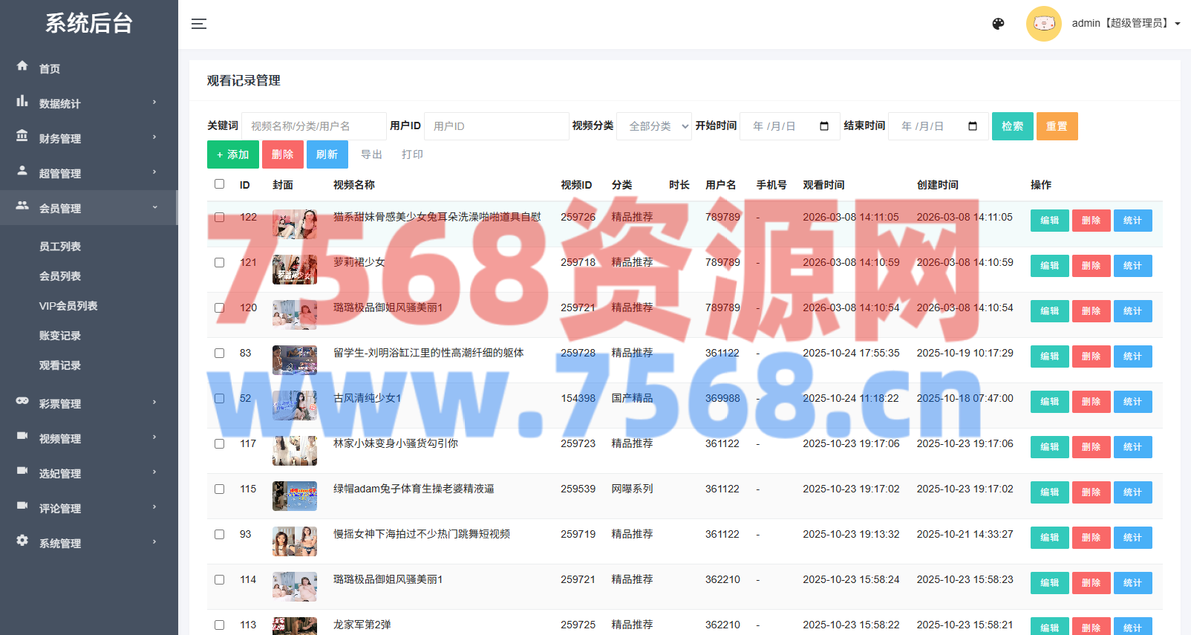Open calendar picker in 开始时间 field
1191x635 pixels.
(x=823, y=126)
